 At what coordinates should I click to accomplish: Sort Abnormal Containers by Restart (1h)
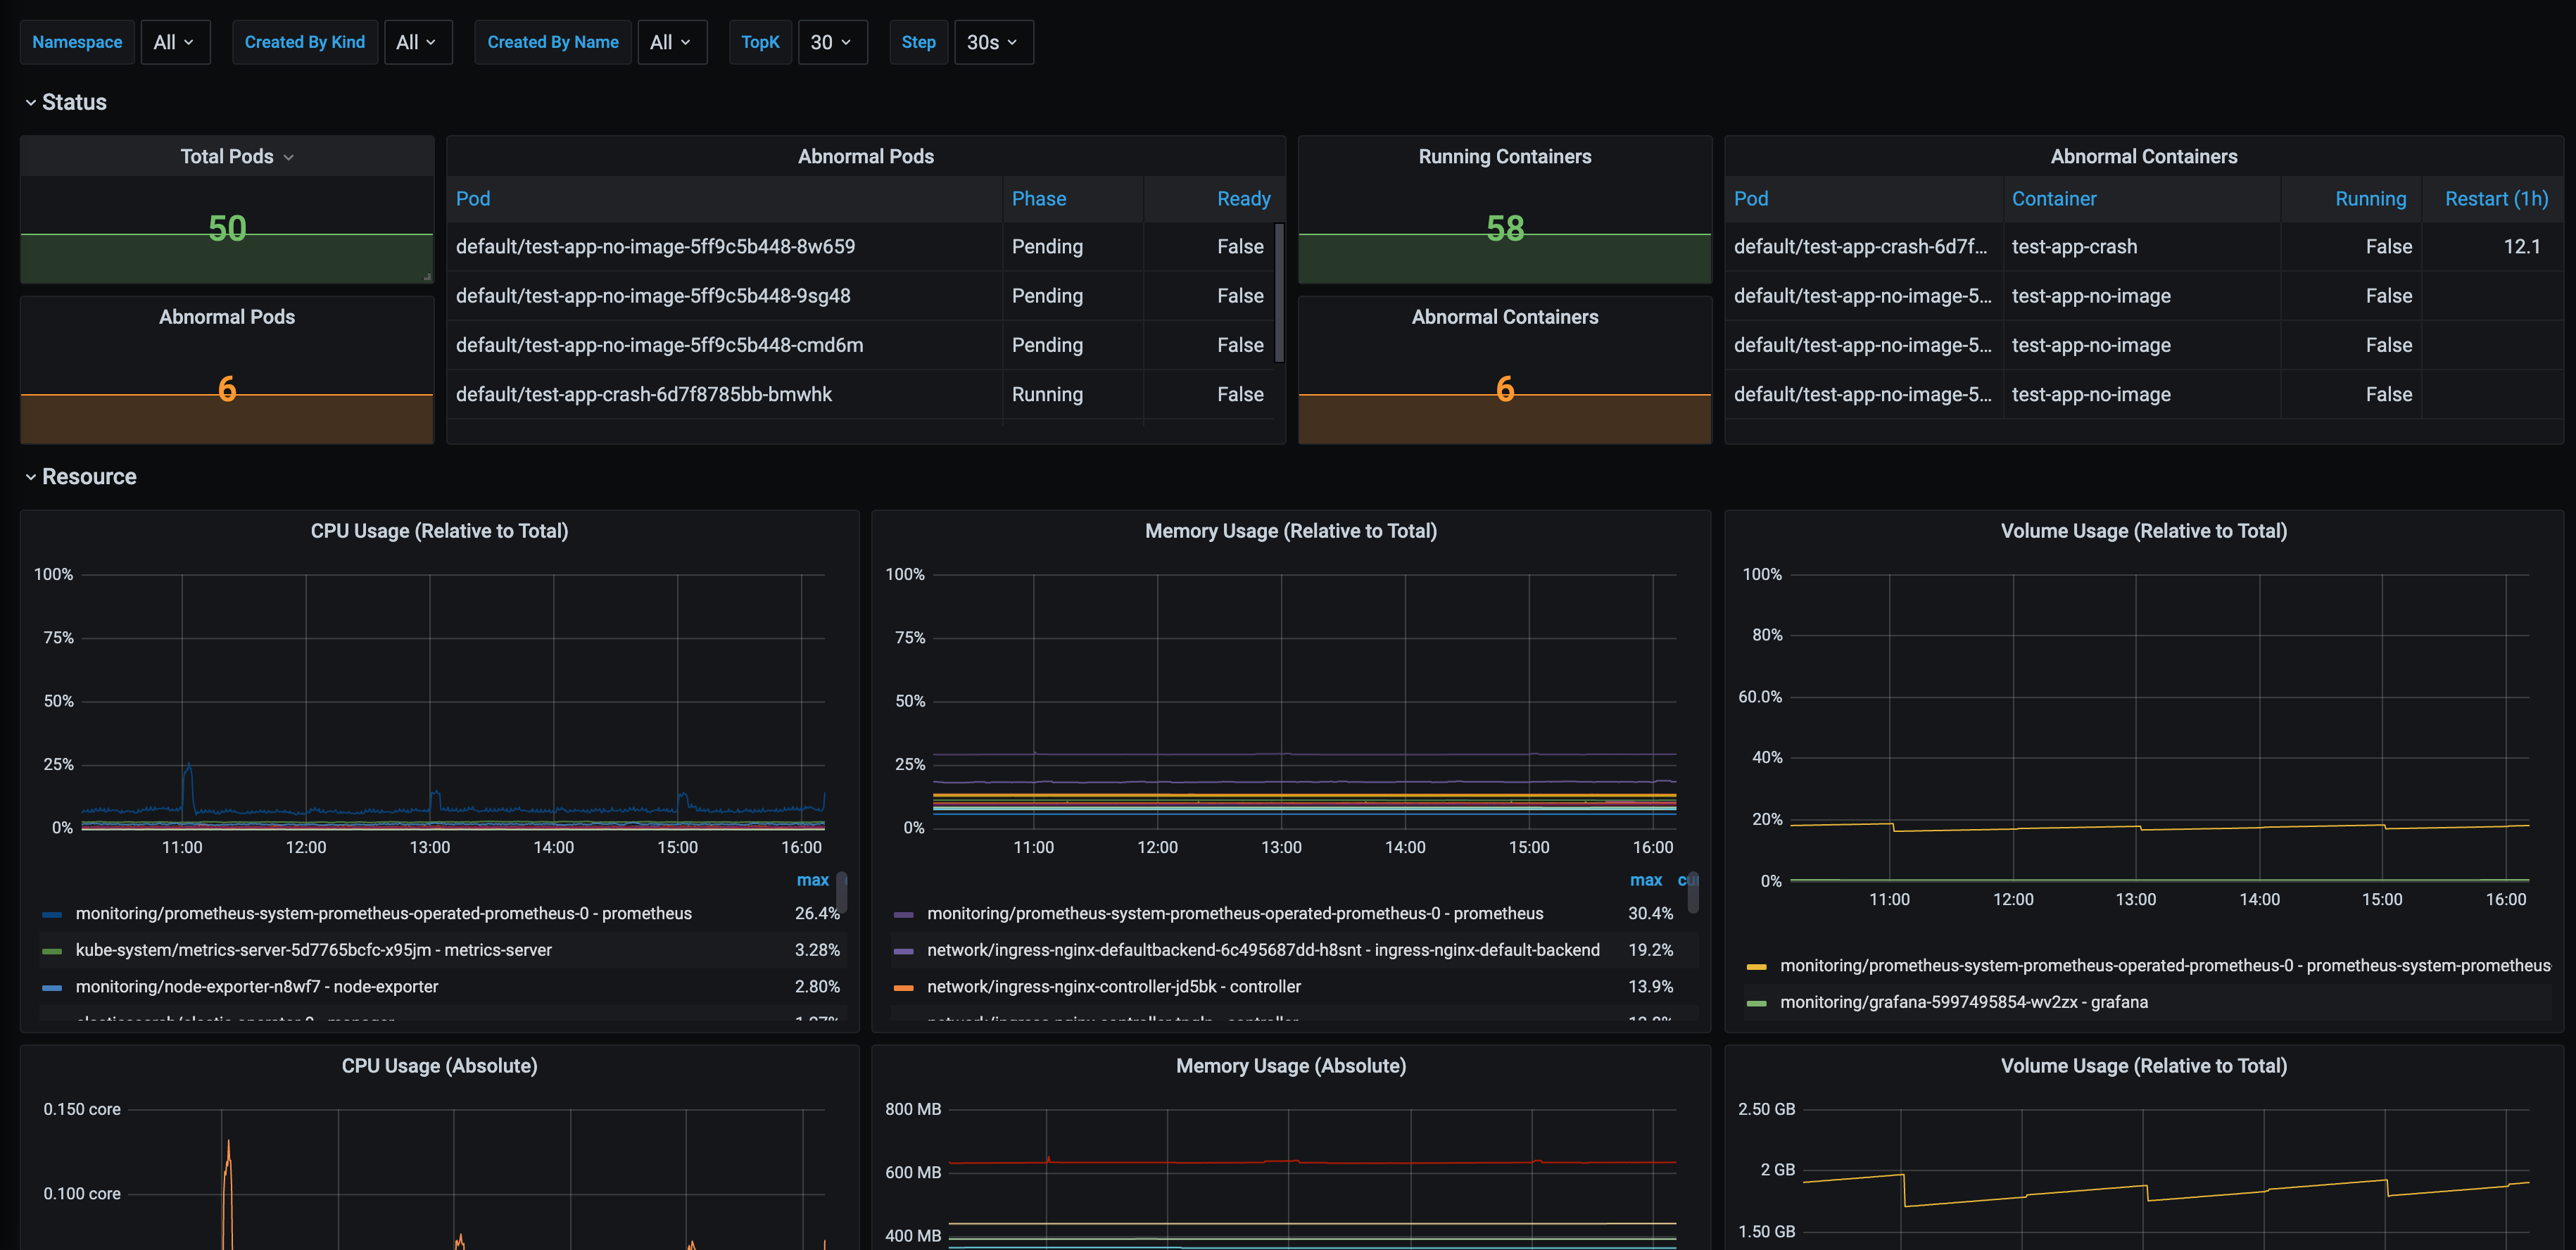[x=2495, y=199]
